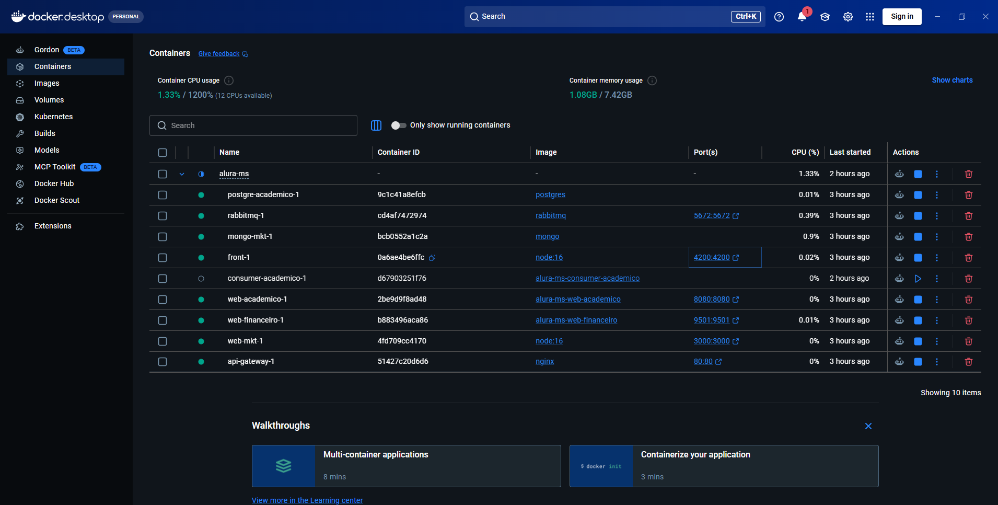Open Volumes in the sidebar
Image resolution: width=998 pixels, height=505 pixels.
(49, 100)
